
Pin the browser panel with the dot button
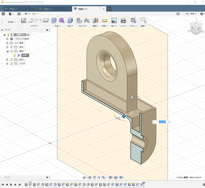[x=47, y=30]
